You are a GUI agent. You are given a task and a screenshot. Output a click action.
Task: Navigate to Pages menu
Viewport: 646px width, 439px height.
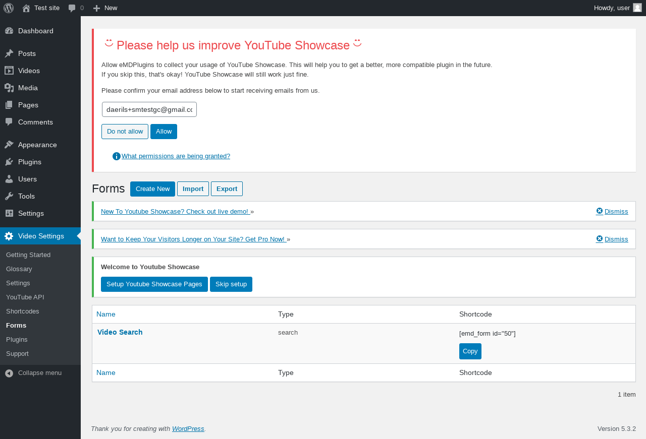40,105
